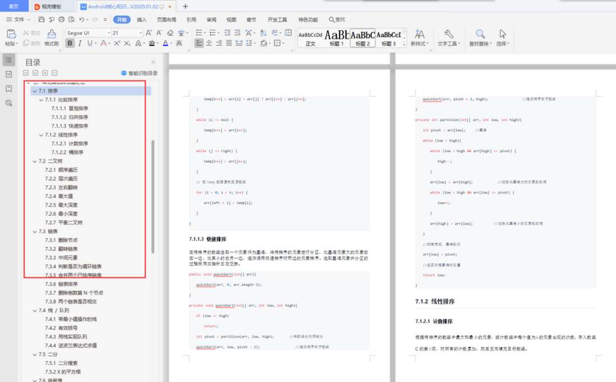Open the find-in-document sidebar icon
The height and width of the screenshot is (382, 616).
pos(8,103)
